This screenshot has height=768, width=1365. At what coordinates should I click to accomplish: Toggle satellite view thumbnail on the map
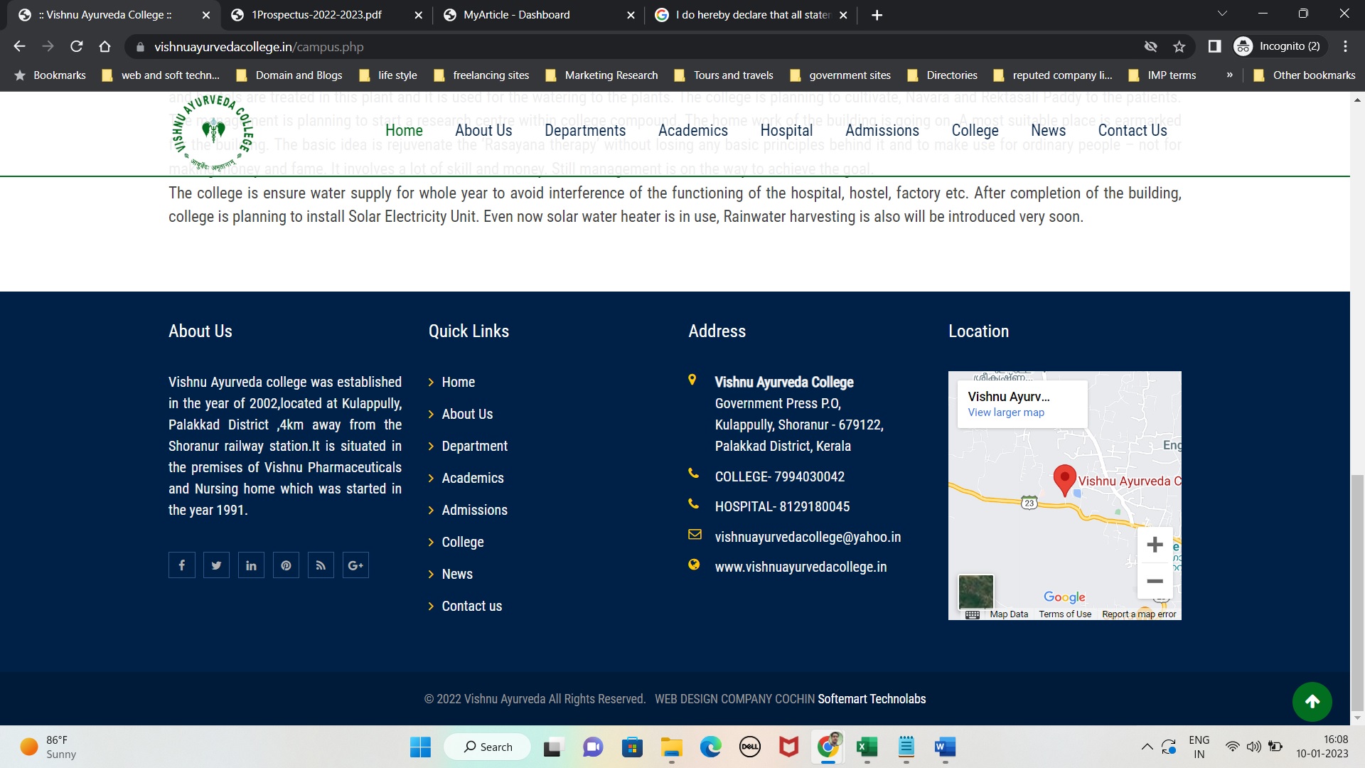[975, 592]
